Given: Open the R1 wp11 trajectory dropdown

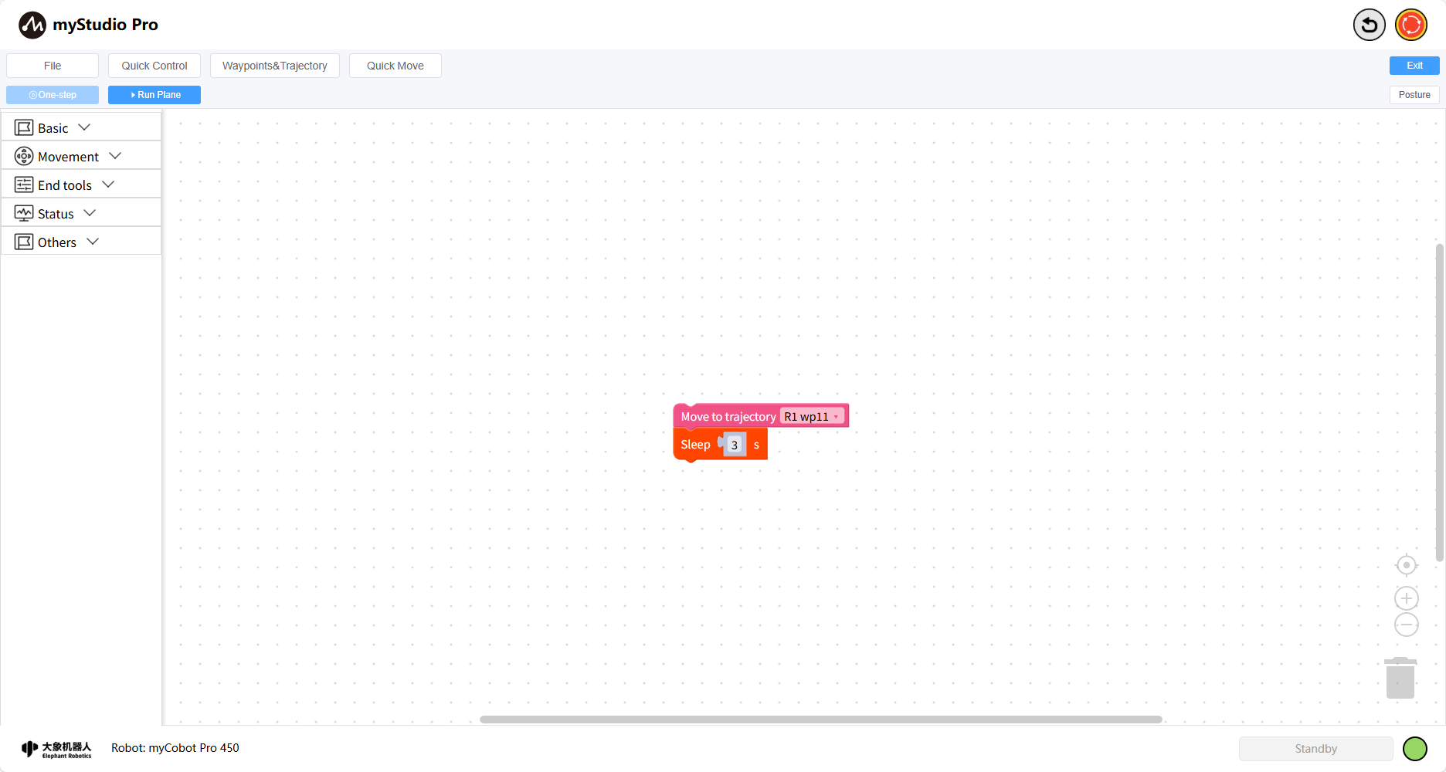Looking at the screenshot, I should [811, 416].
